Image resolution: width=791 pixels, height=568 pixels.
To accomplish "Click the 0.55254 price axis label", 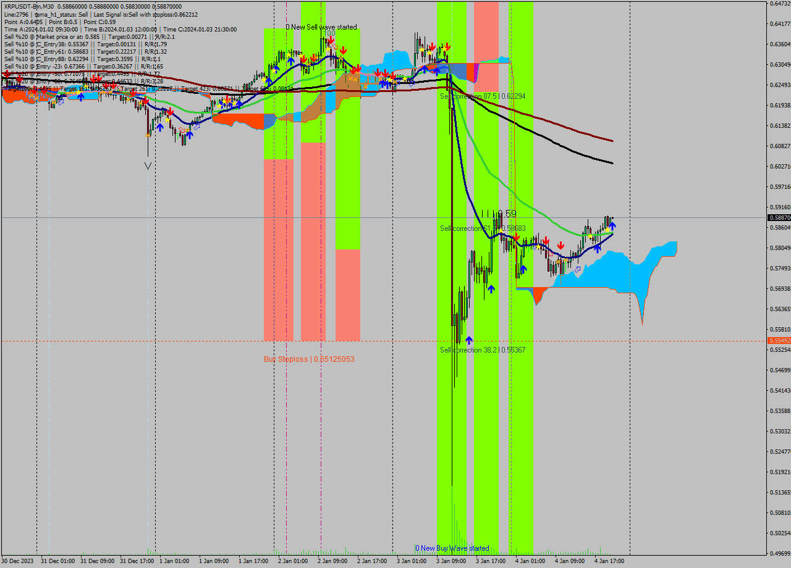I will (780, 350).
